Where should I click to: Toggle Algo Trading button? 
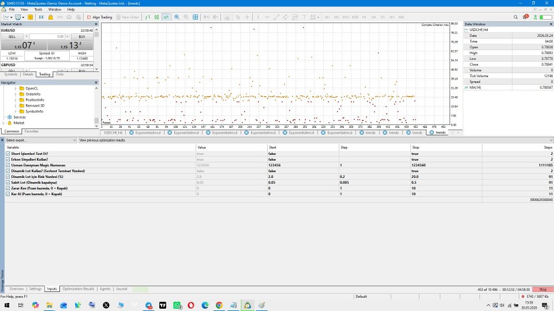(x=99, y=17)
